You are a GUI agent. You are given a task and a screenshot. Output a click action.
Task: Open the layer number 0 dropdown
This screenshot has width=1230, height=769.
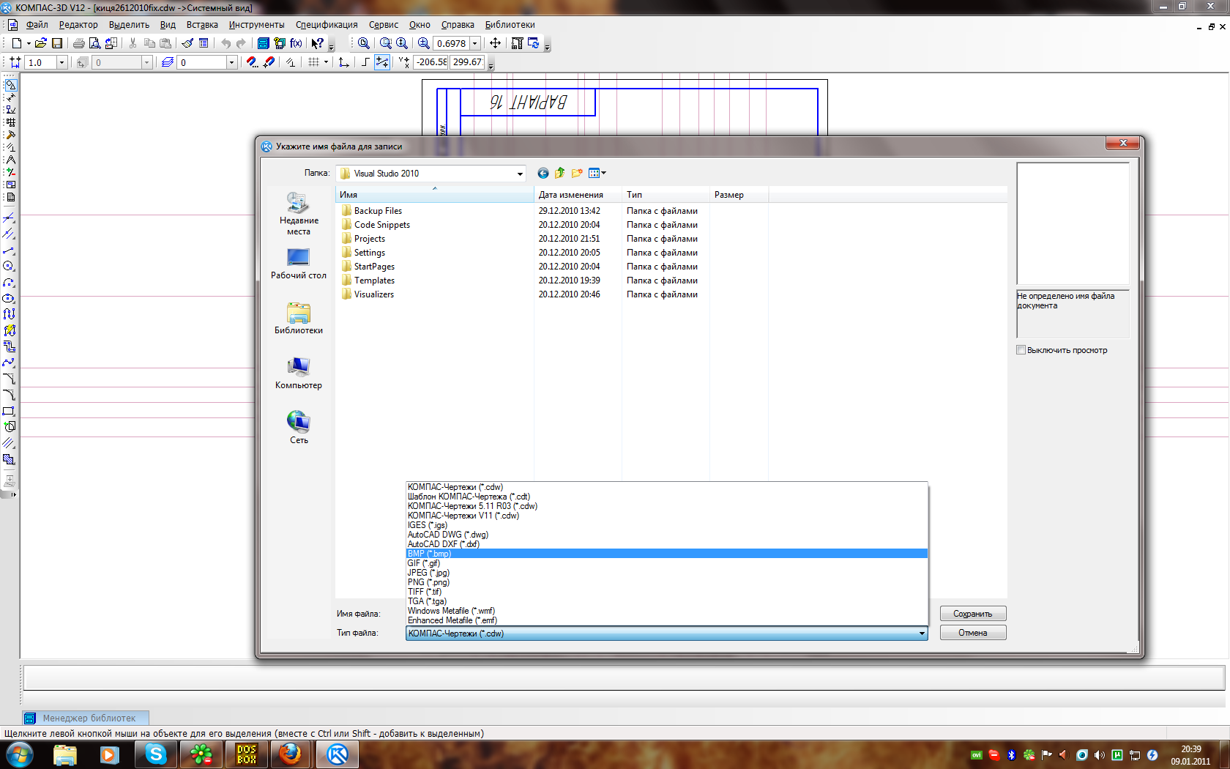tap(231, 62)
